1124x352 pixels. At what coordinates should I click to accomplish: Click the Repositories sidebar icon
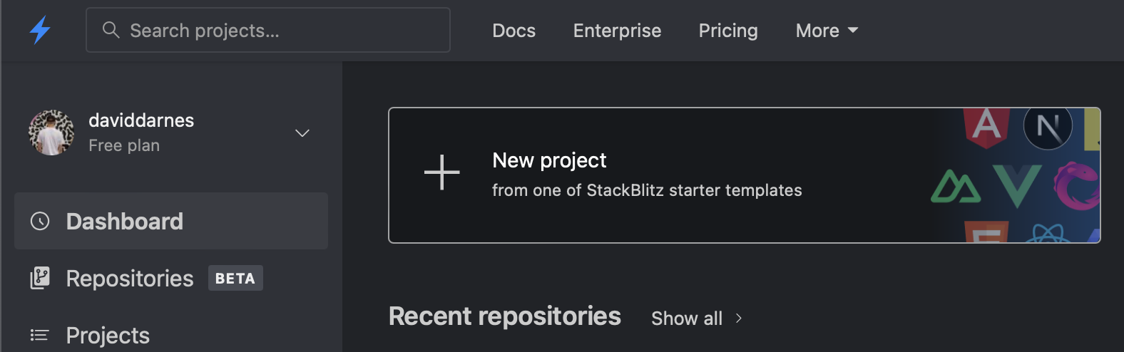pos(40,278)
